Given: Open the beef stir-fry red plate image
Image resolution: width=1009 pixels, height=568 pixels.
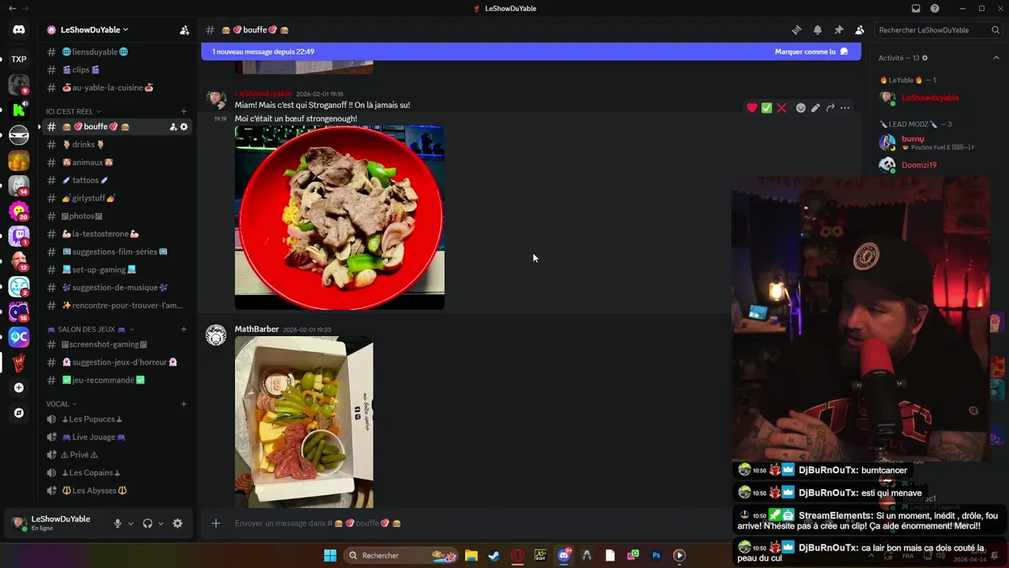Looking at the screenshot, I should pos(340,218).
